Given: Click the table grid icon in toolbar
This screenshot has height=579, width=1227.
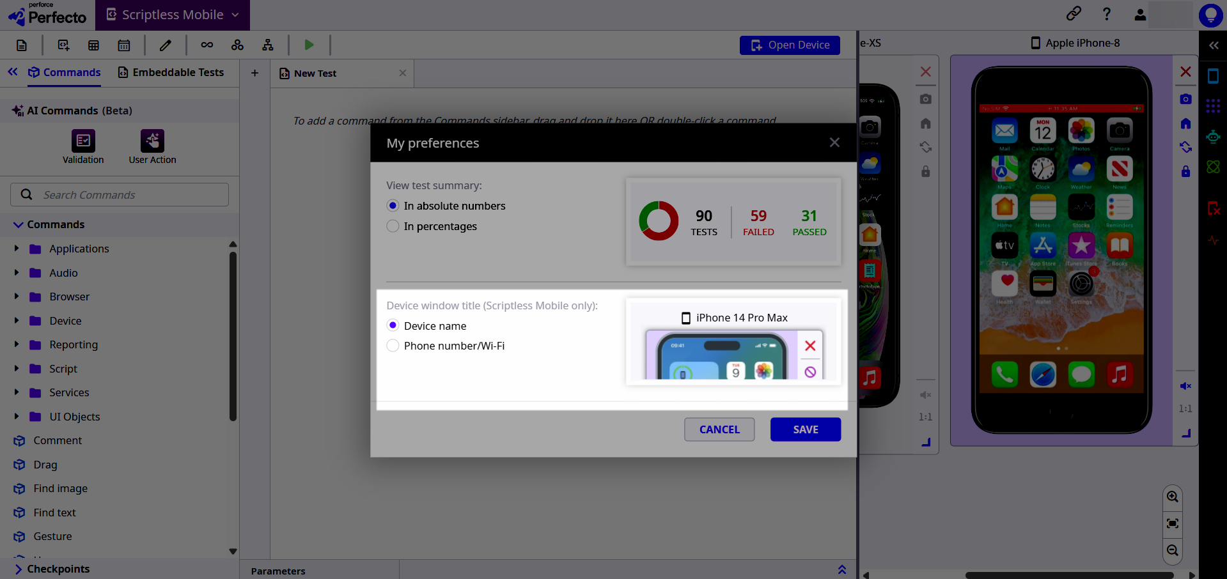Looking at the screenshot, I should tap(93, 45).
